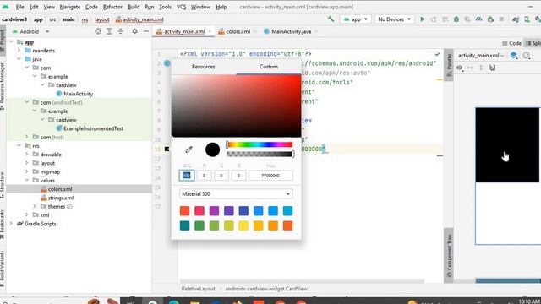Click the Make Project hammer icon
This screenshot has height=304, width=541.
(331, 19)
